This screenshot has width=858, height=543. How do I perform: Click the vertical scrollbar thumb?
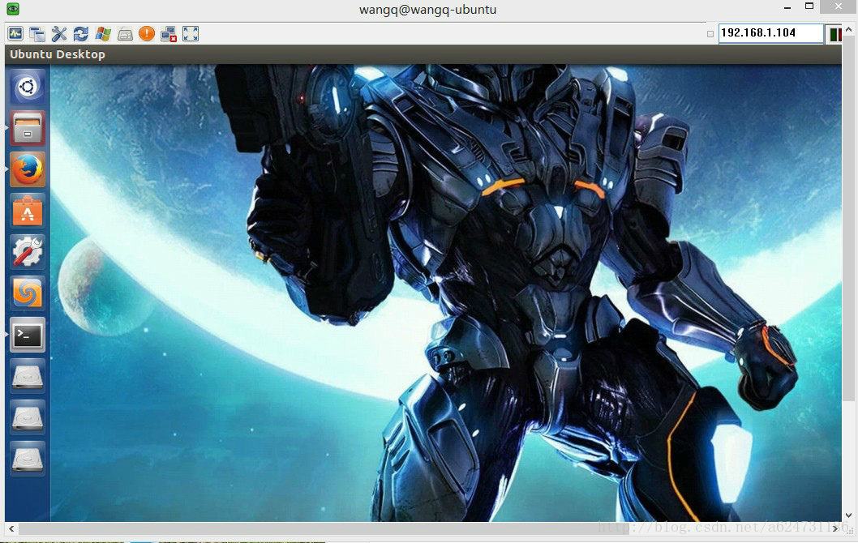coord(849,219)
